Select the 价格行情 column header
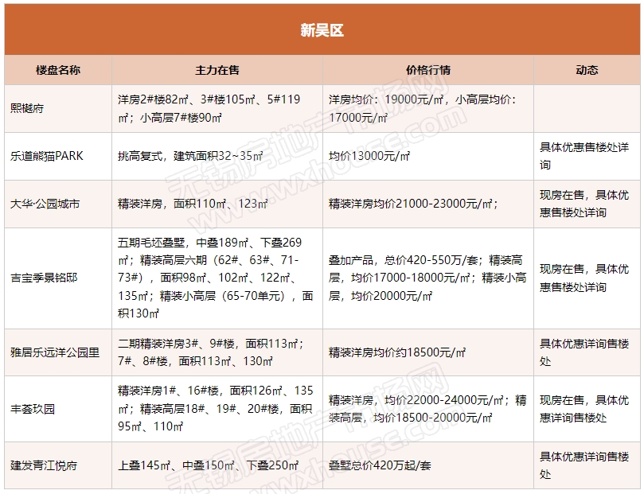Viewport: 644px width, 494px height. [428, 70]
